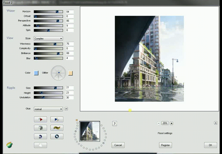The height and width of the screenshot is (154, 222).
Task: Open help with the question mark button
Action: [115, 124]
